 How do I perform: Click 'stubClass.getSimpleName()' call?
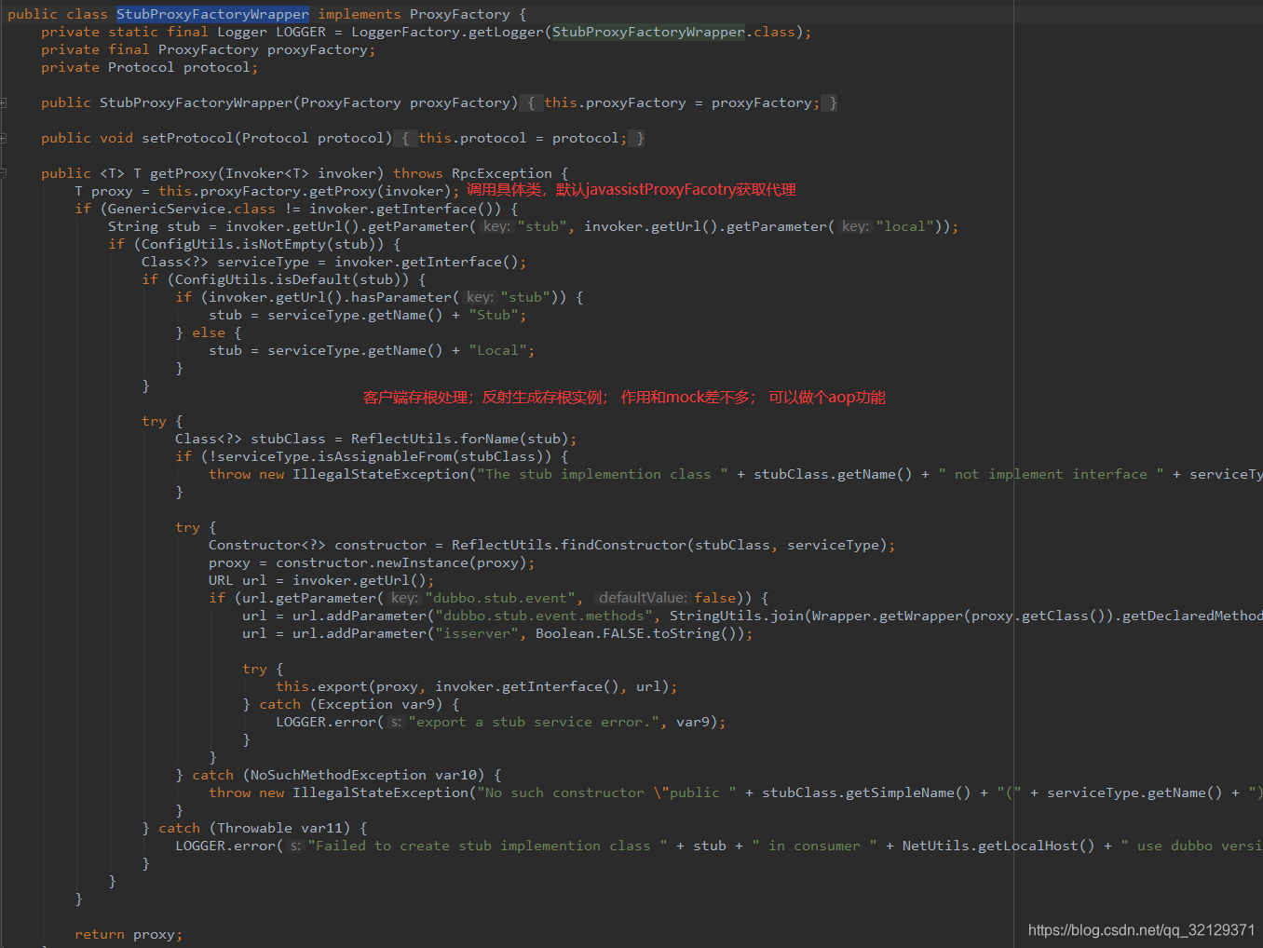866,792
